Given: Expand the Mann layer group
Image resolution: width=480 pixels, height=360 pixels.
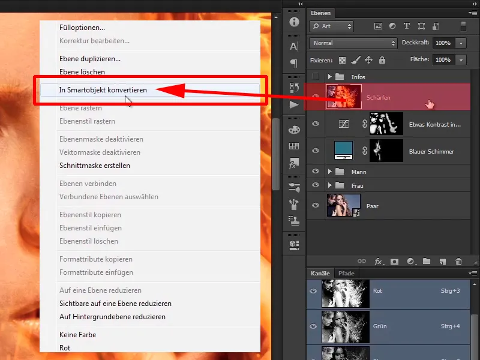Looking at the screenshot, I should click(329, 172).
